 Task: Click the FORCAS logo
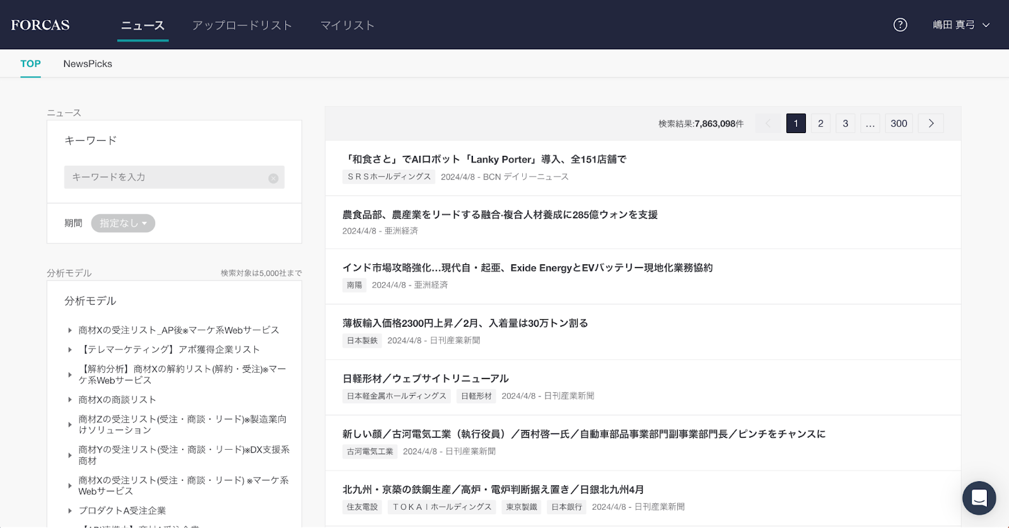coord(40,25)
